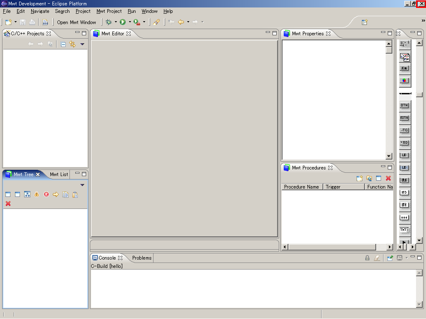Open the Navigate menu
This screenshot has width=426, height=319.
[x=40, y=11]
